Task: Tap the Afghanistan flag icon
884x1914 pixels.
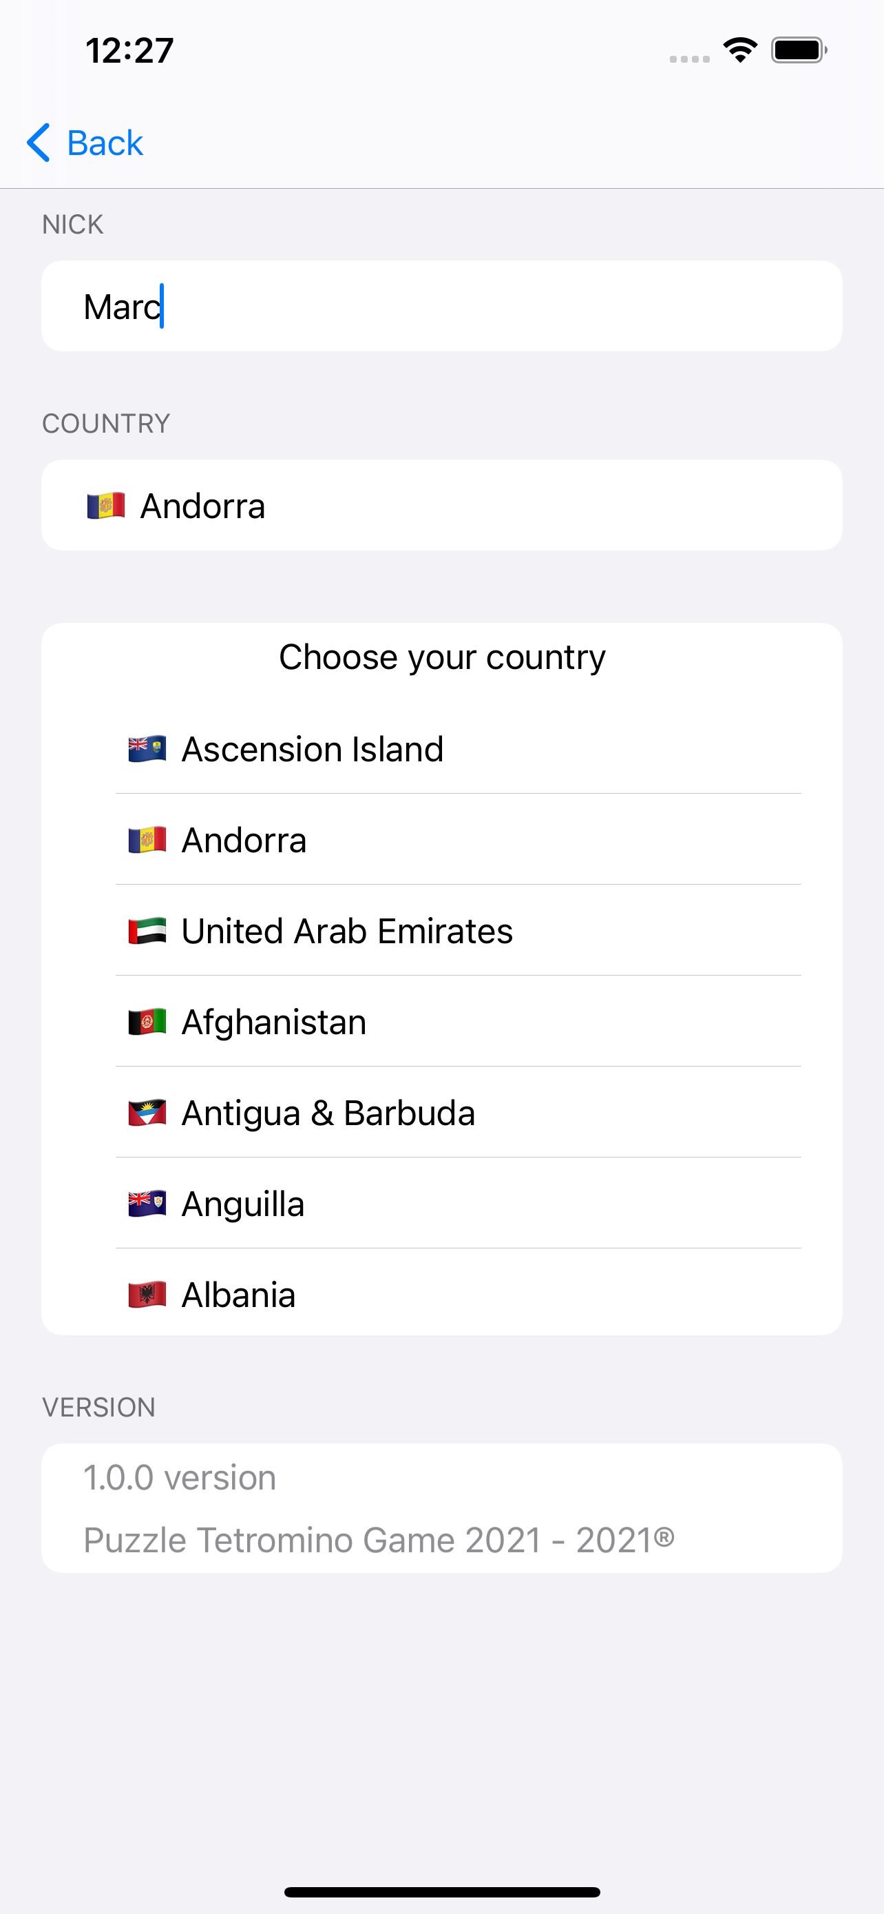Action: pos(147,1022)
